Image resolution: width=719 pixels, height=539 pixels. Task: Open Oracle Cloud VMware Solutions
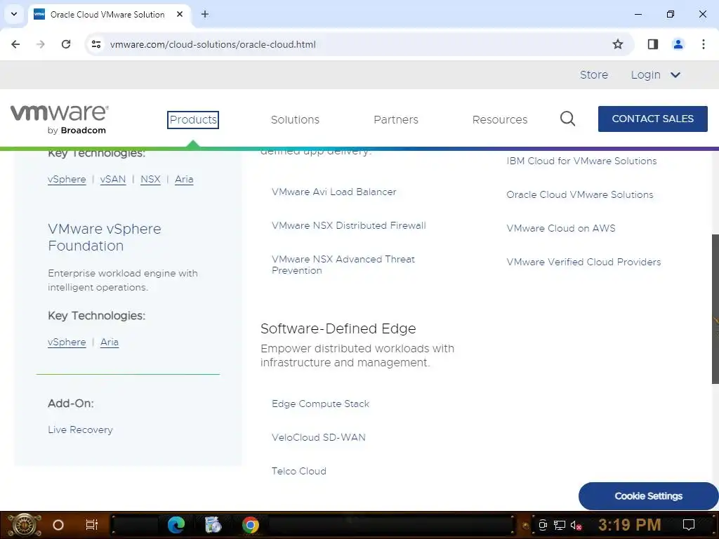click(579, 194)
